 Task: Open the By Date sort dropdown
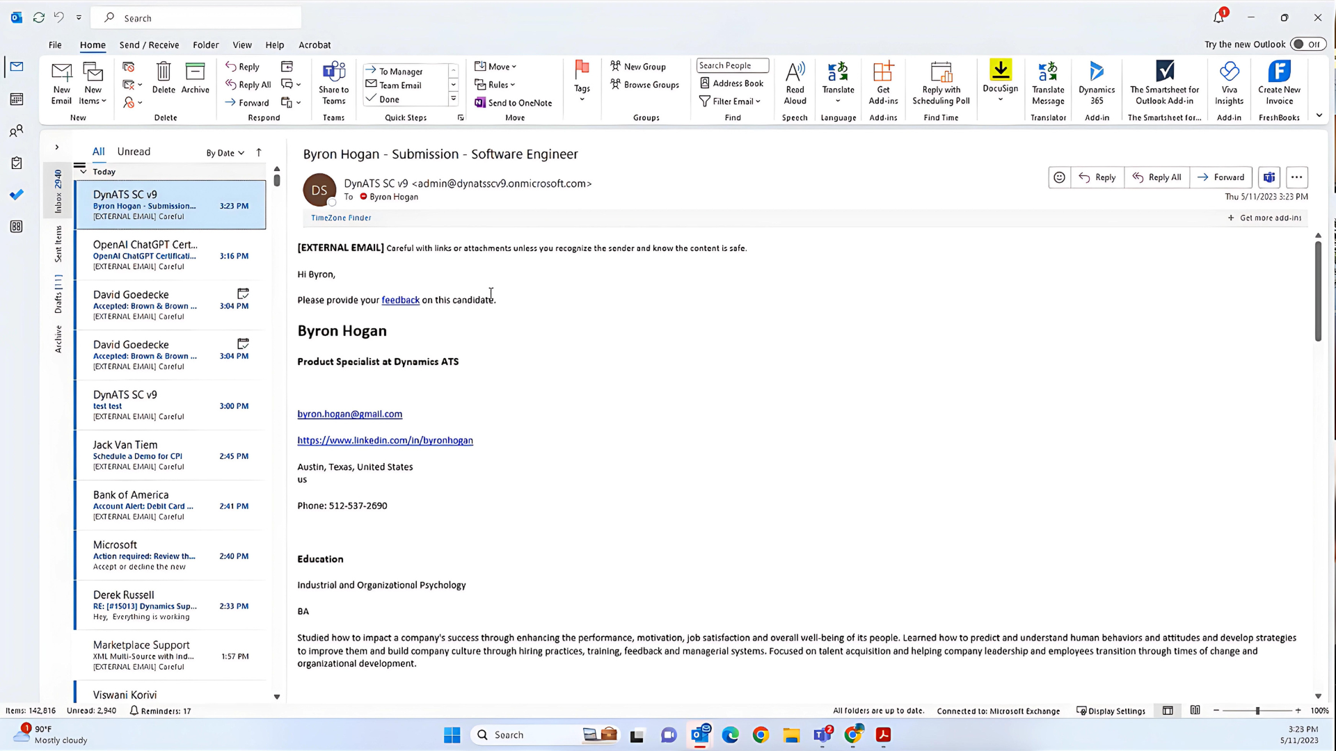point(225,153)
